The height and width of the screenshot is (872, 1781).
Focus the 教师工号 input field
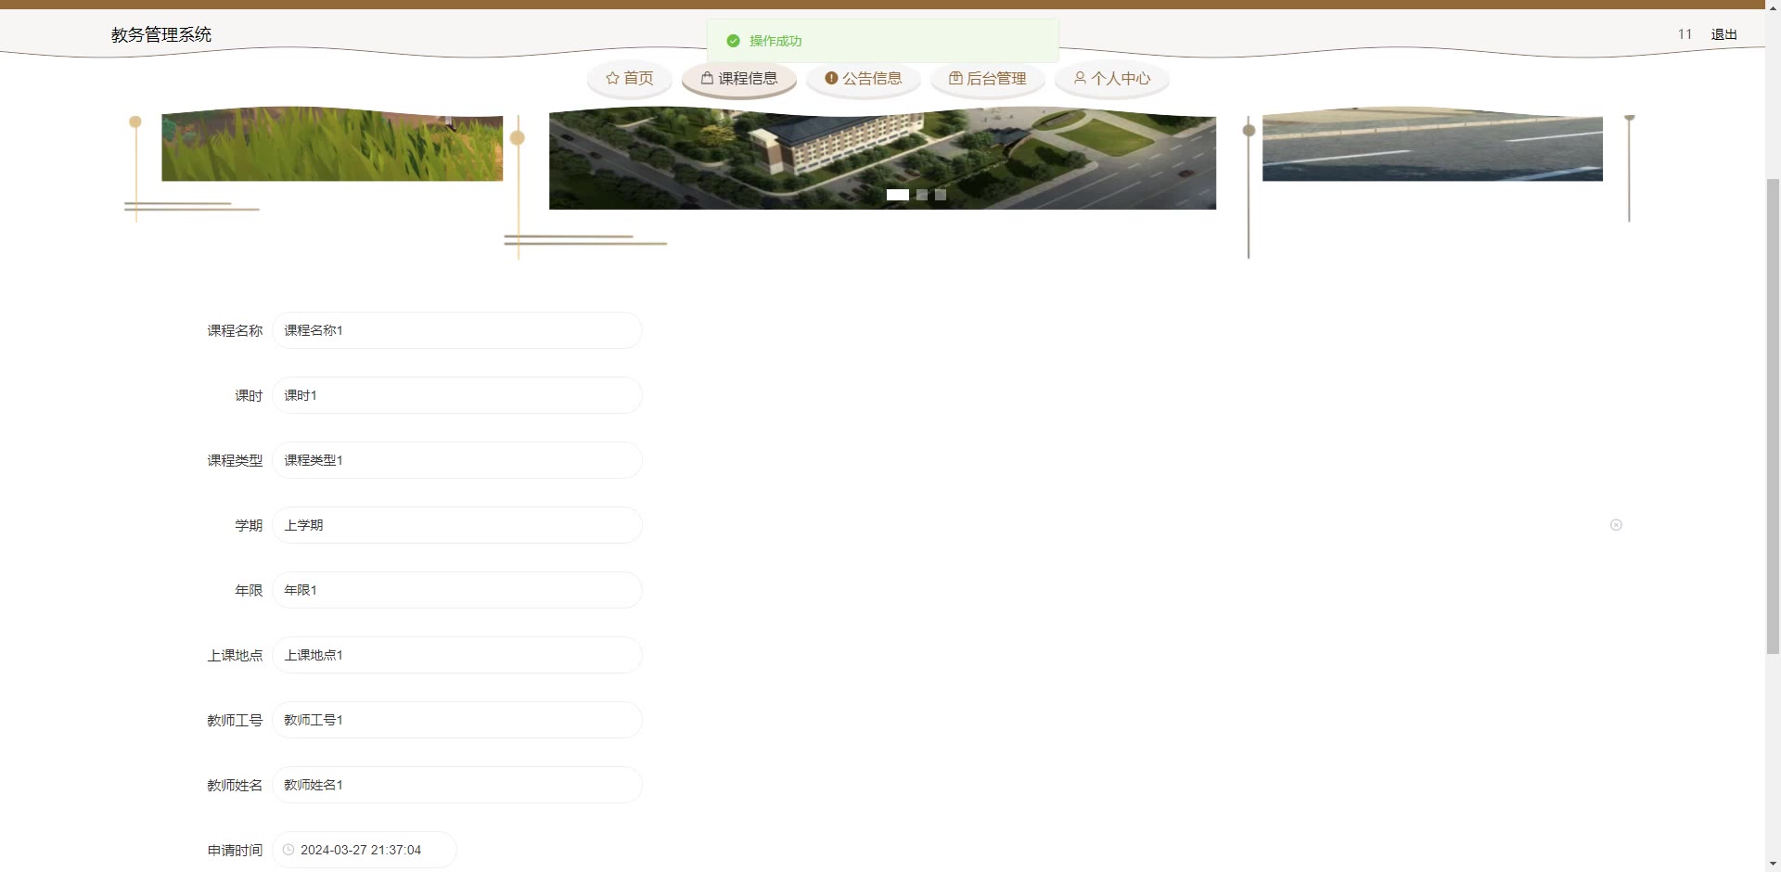point(457,720)
